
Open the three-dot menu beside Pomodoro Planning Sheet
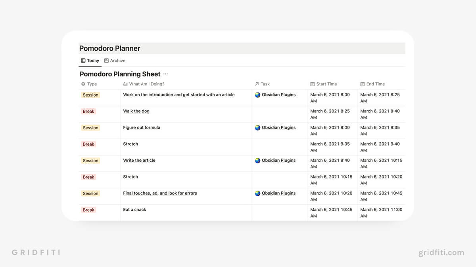pyautogui.click(x=165, y=74)
